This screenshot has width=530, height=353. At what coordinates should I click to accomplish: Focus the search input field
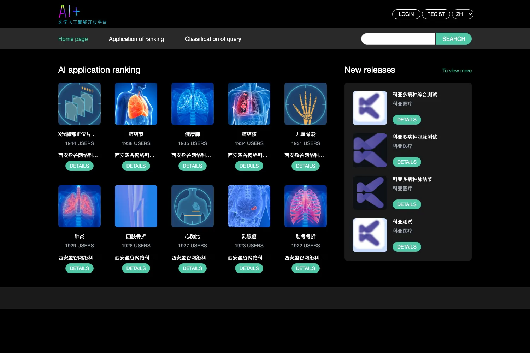coord(398,39)
